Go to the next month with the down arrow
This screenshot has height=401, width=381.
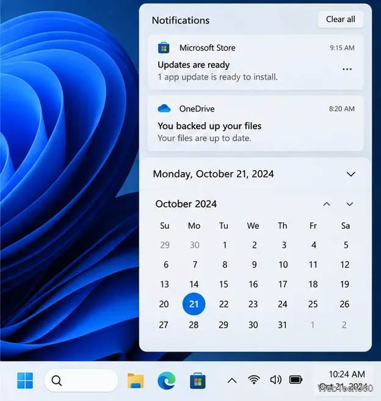[x=349, y=204]
